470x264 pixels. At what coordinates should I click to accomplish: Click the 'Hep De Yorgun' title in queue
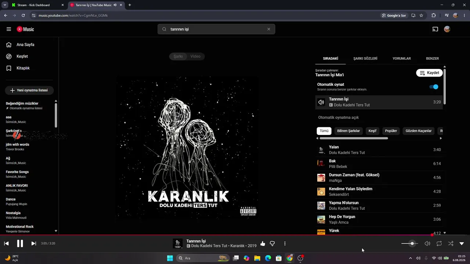click(x=342, y=217)
